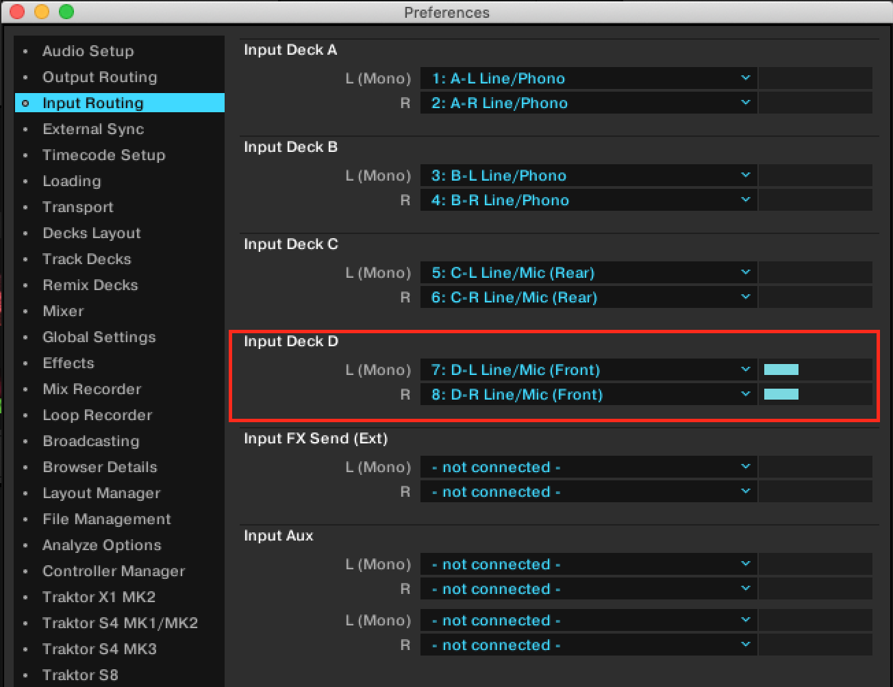893x687 pixels.
Task: Open the 7: D-L Line/Mic (Front) dropdown
Action: click(589, 370)
